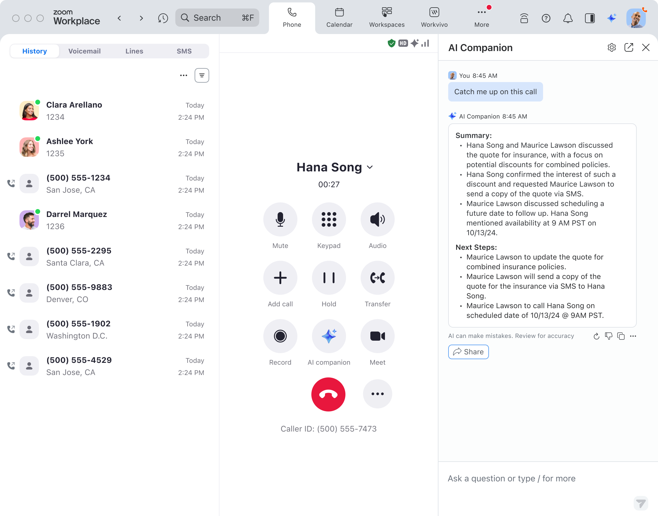
Task: Put the call on Hold
Action: (329, 278)
